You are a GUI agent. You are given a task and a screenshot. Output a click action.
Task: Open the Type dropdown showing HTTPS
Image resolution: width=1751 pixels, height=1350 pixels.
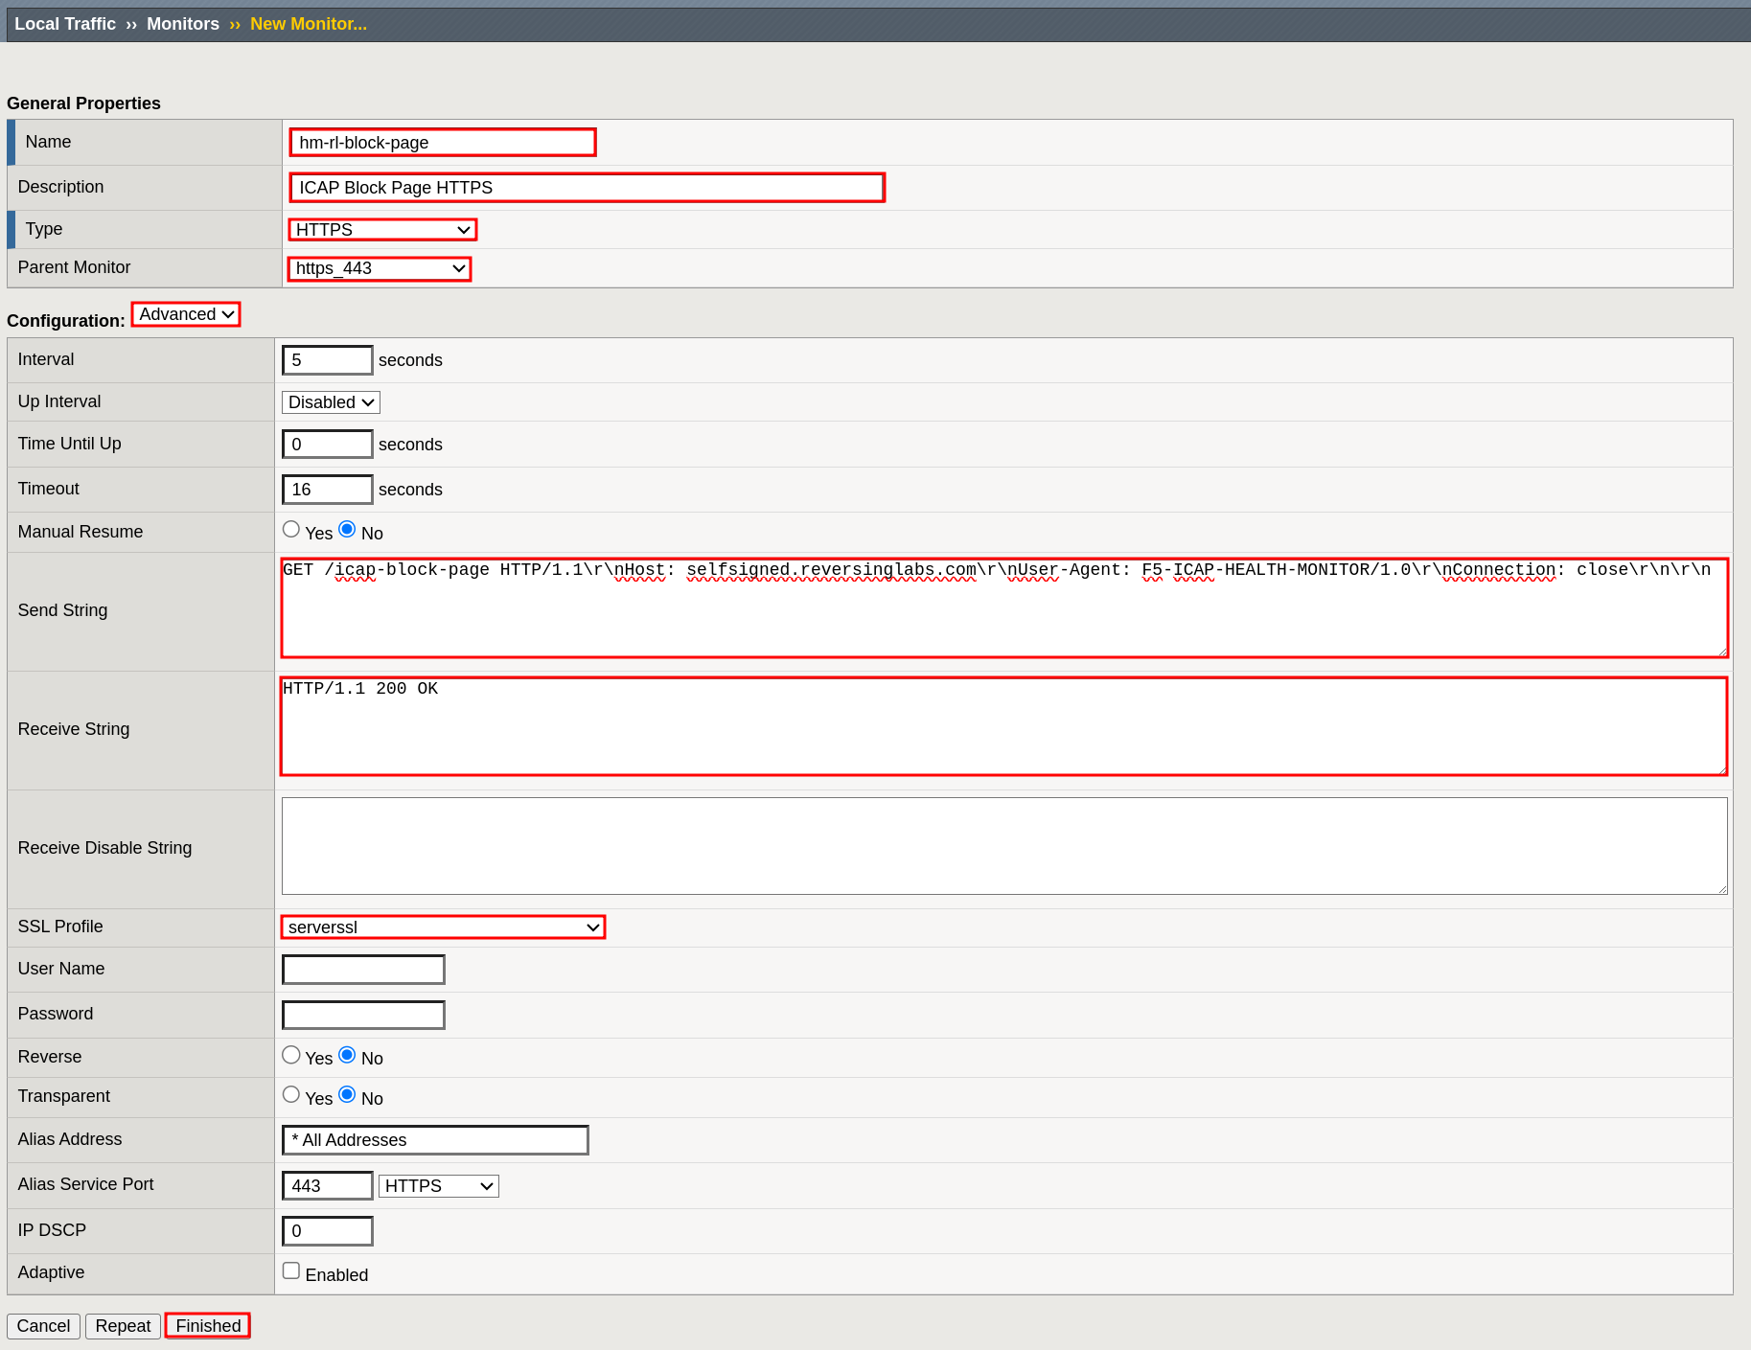382,230
